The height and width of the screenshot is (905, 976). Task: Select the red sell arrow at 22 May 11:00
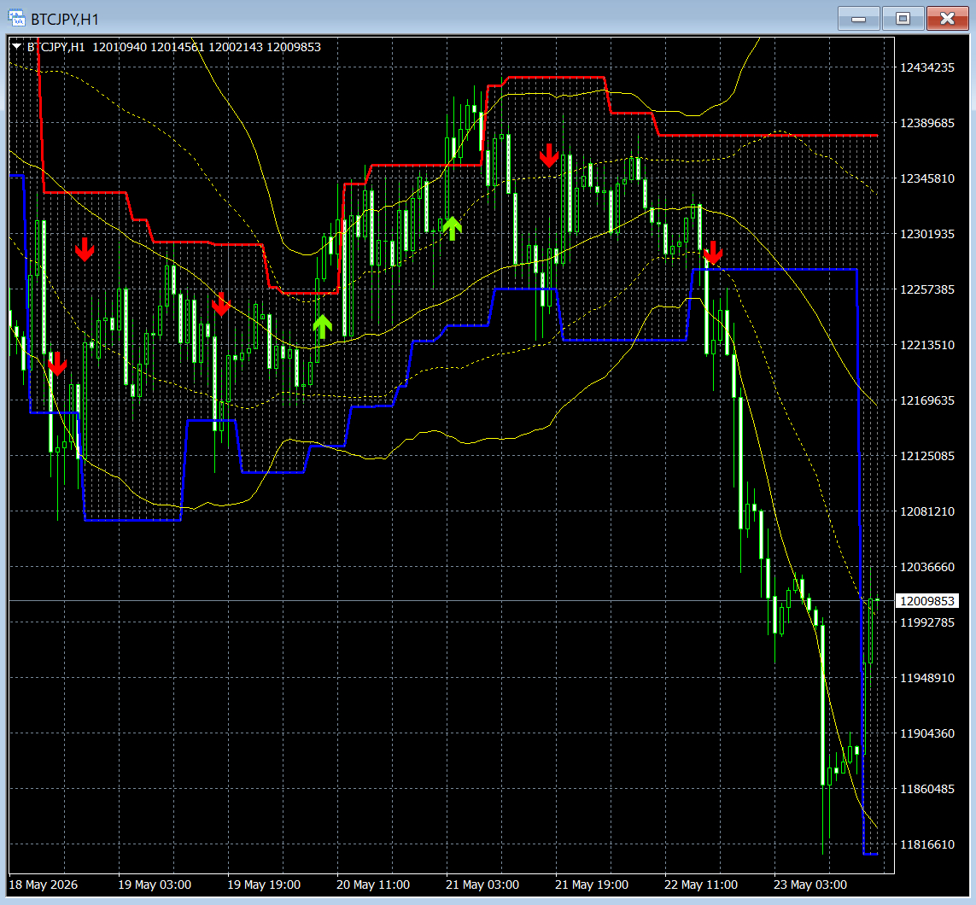pos(713,253)
